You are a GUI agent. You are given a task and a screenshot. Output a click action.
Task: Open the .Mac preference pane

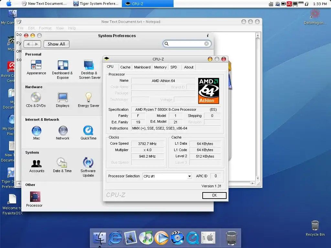pos(36,133)
